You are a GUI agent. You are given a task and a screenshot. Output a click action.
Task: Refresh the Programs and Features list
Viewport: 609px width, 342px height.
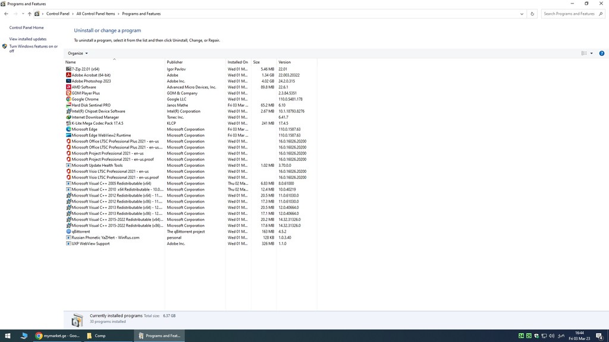(x=532, y=14)
